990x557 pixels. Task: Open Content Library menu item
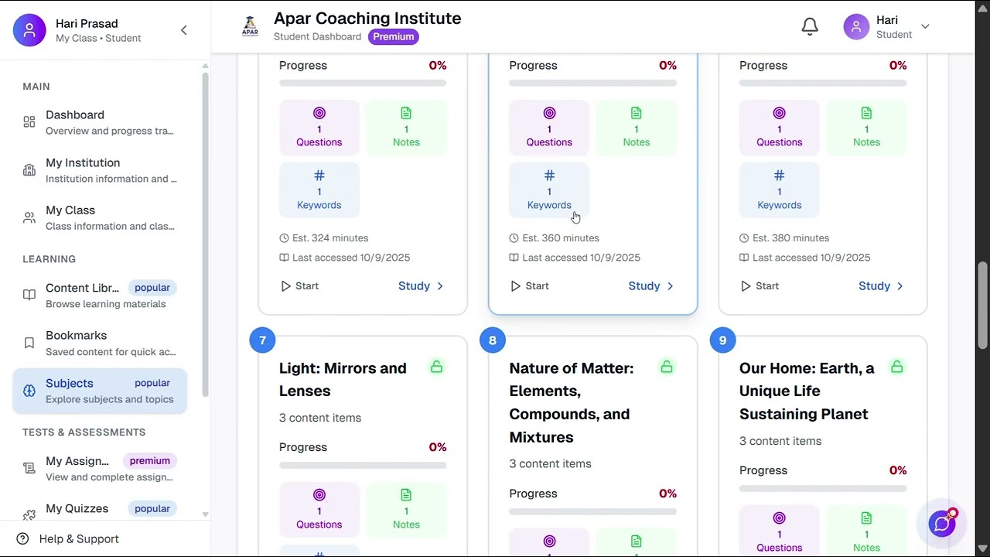pyautogui.click(x=100, y=296)
